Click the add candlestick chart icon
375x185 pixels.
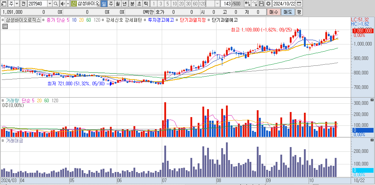(x=248, y=4)
